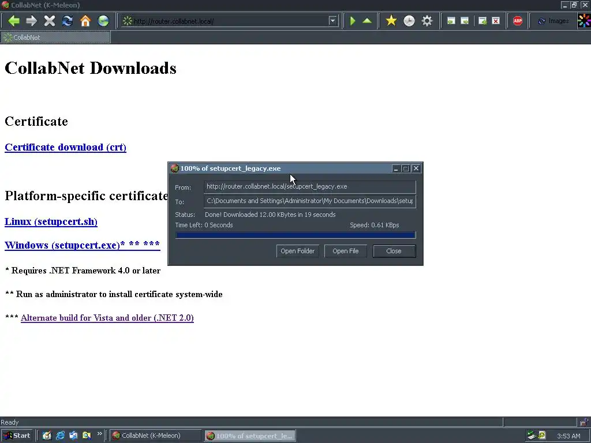Click the network connection tray icon

[532, 436]
